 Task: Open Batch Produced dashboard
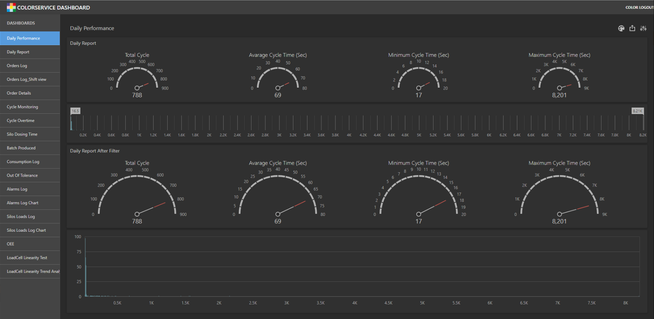[20, 148]
